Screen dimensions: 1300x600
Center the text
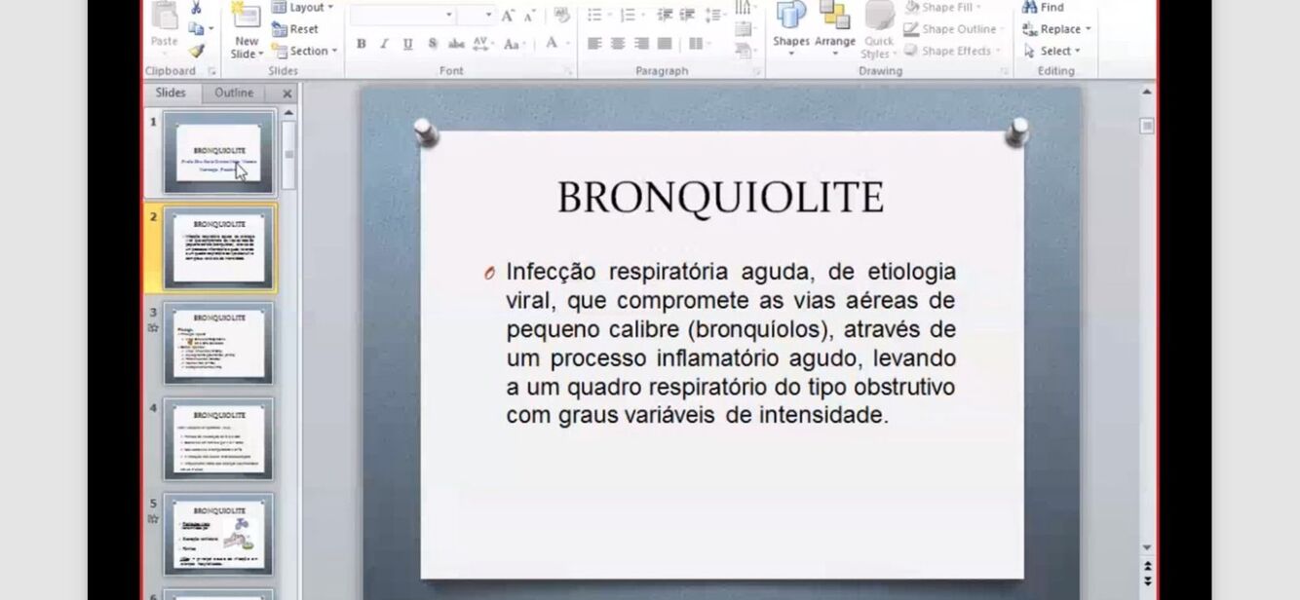coord(618,44)
